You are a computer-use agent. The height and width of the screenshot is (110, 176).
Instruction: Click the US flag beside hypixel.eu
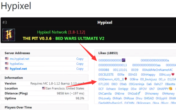tap(7, 63)
